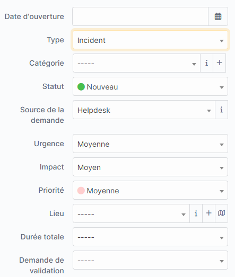
Task: Click the pink Priorité Moyenne color dot
Action: coord(81,191)
